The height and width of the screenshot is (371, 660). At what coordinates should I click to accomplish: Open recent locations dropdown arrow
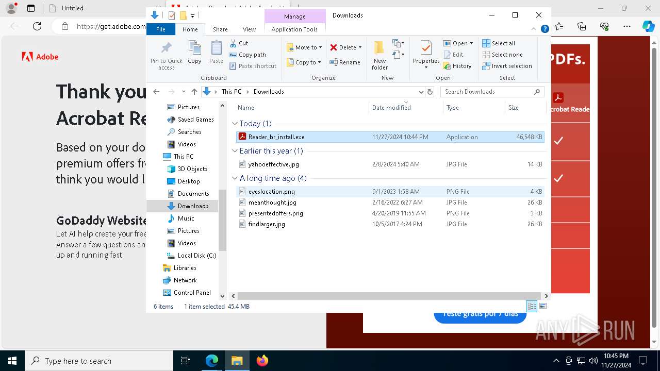click(184, 92)
